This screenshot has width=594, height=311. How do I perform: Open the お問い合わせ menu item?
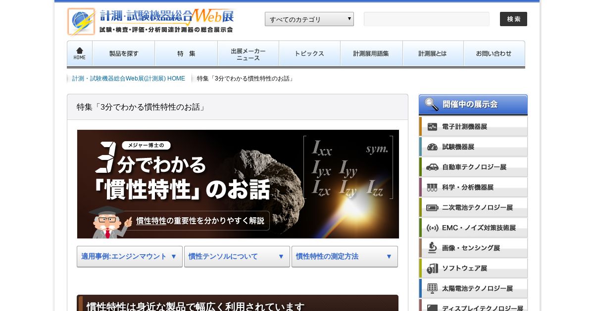[494, 53]
